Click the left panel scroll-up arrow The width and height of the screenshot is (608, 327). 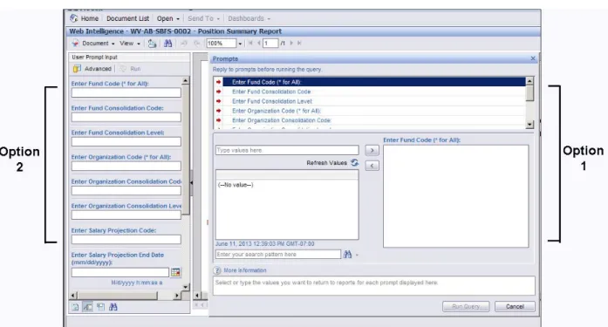pos(185,80)
